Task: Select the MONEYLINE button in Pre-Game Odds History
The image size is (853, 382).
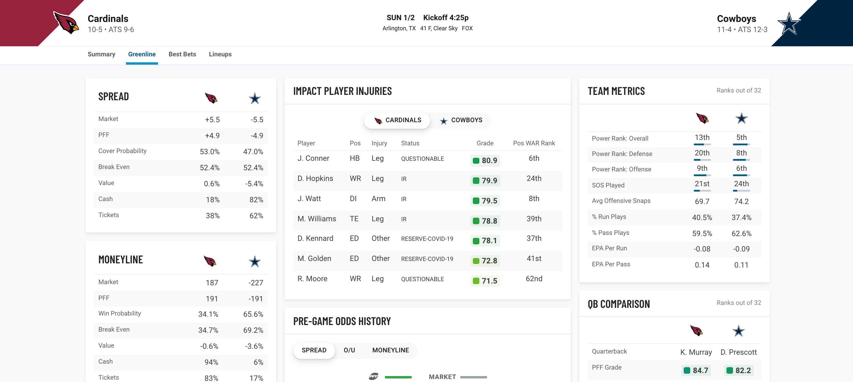Action: coord(391,350)
